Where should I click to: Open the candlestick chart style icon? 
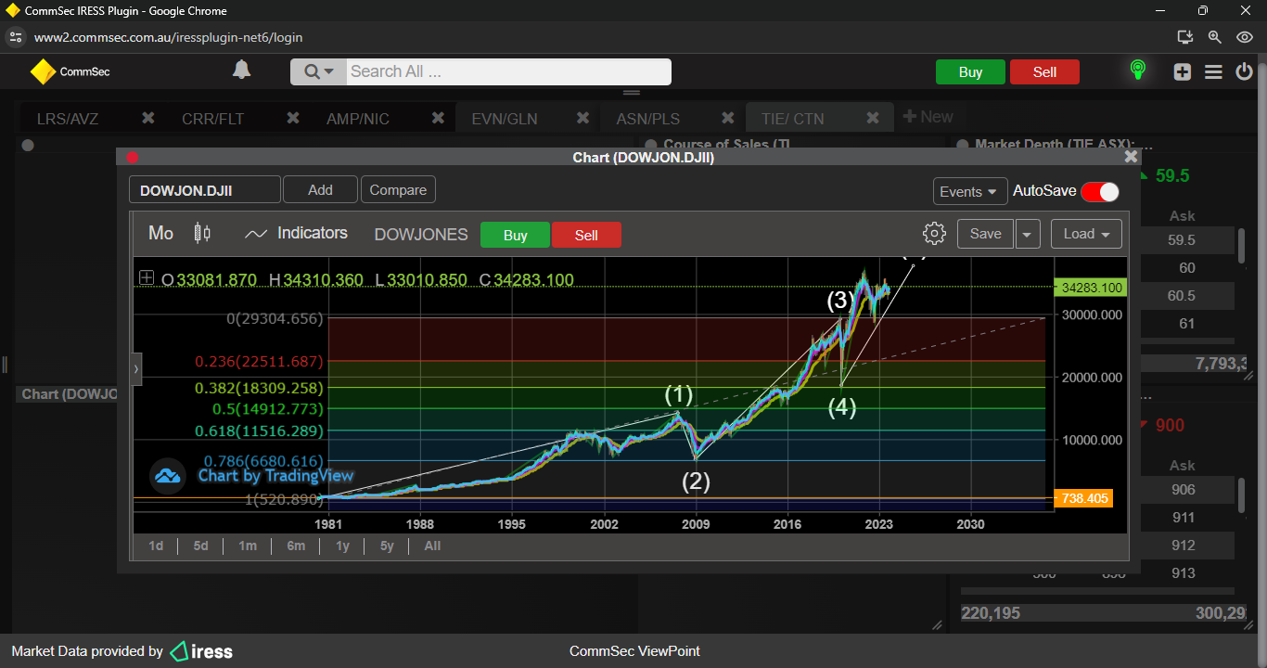tap(202, 234)
